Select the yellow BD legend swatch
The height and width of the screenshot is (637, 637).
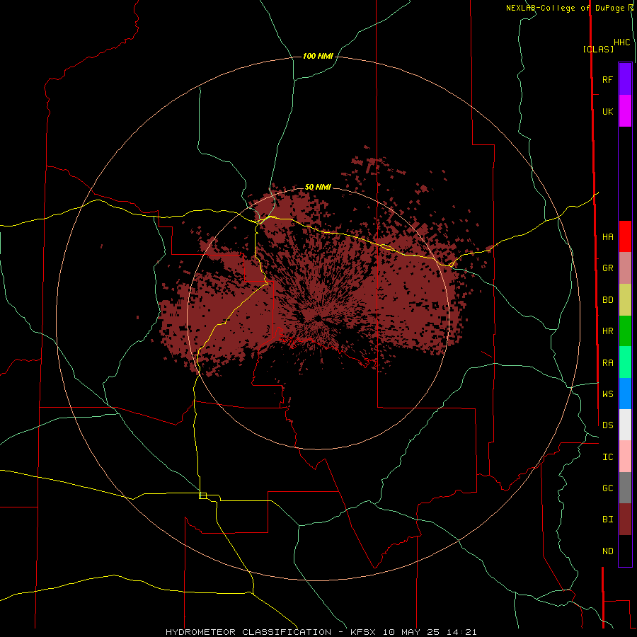tap(625, 300)
